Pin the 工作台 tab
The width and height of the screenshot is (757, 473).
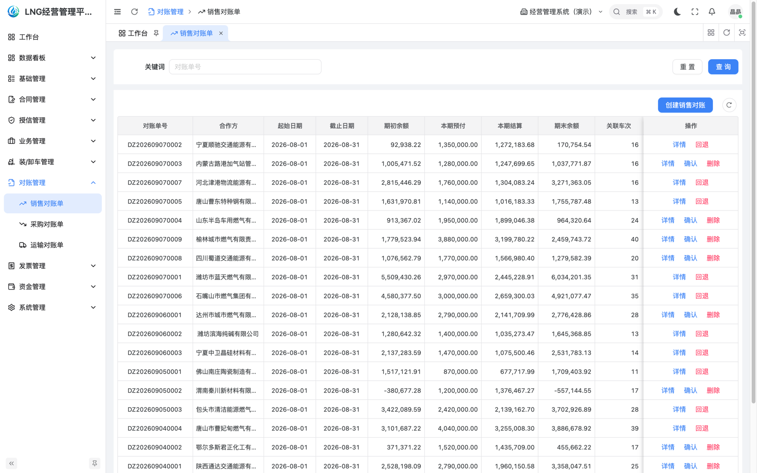pos(156,33)
